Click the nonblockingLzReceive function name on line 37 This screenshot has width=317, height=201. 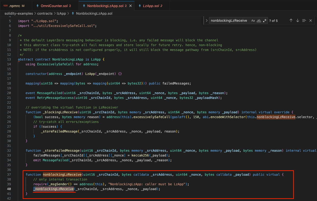click(62, 175)
